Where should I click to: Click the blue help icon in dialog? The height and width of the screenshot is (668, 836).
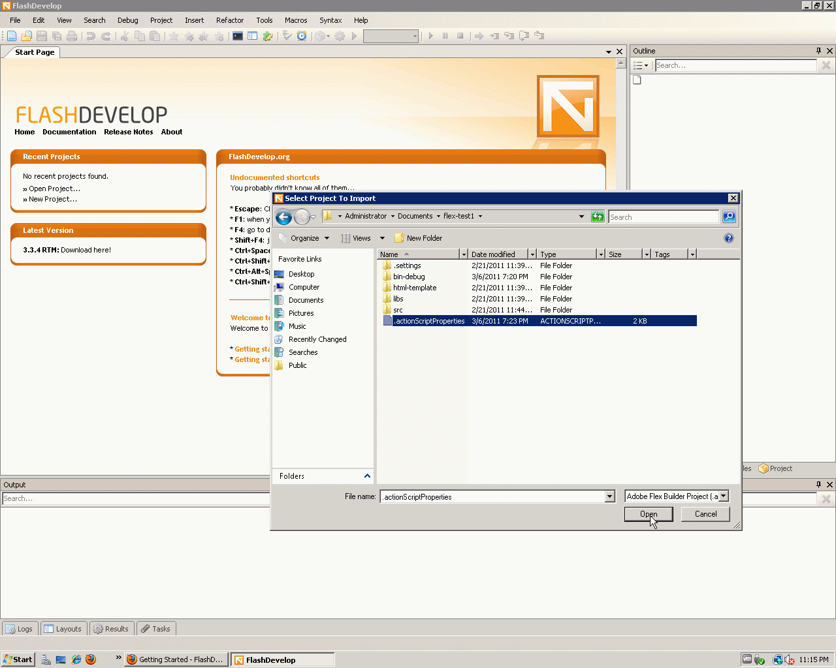729,238
